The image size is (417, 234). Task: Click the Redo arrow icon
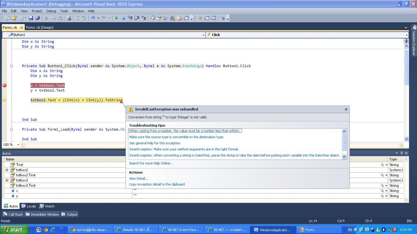(103, 18)
